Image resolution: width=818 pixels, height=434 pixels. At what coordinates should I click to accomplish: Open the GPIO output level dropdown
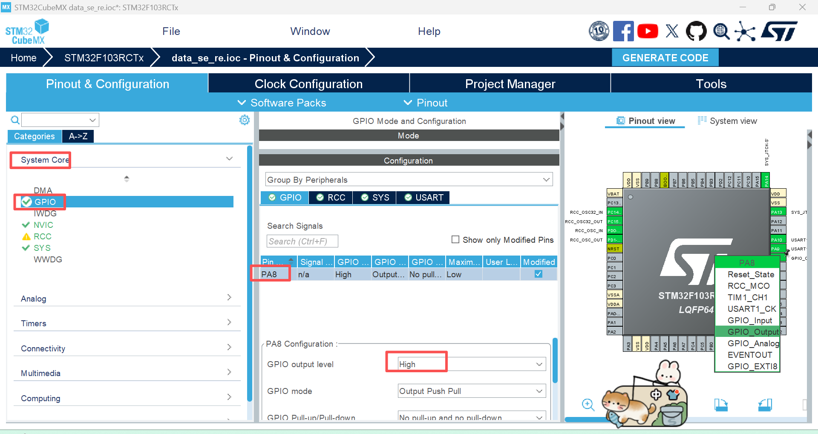[x=472, y=364]
